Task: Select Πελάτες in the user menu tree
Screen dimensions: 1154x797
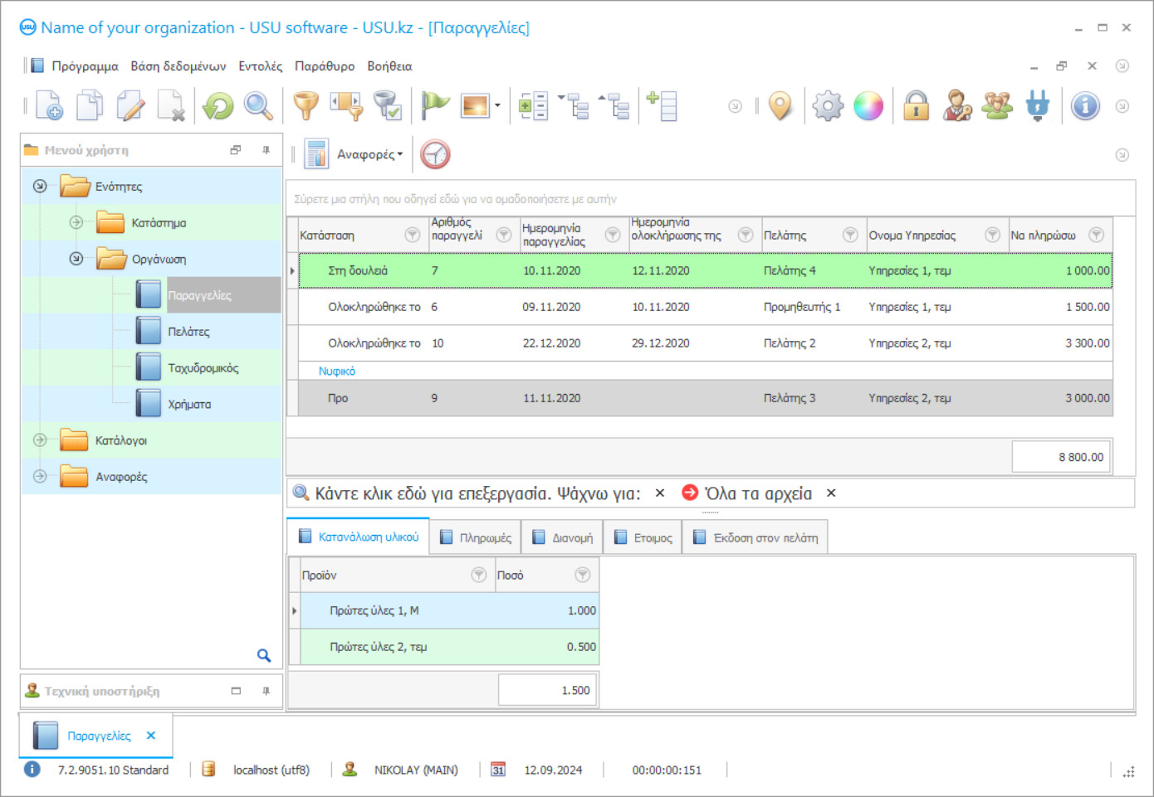Action: click(x=189, y=332)
